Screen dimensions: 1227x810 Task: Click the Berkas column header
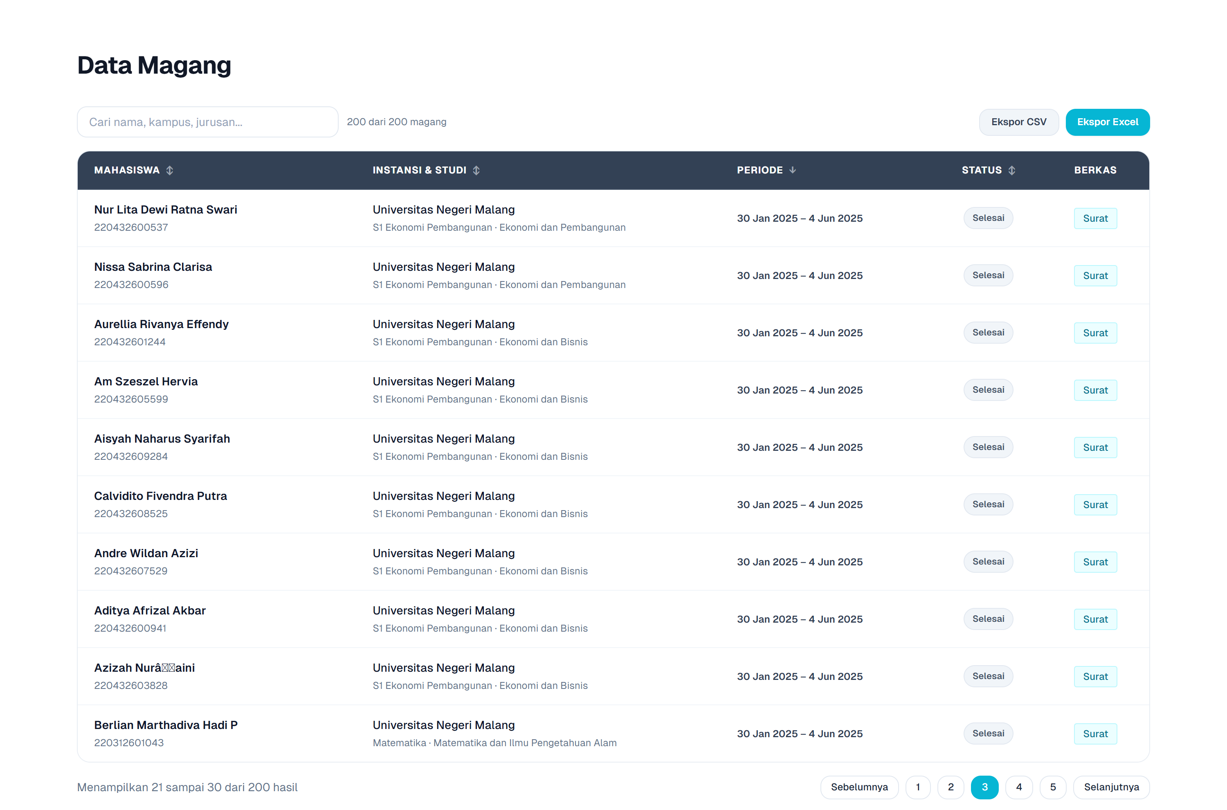click(1095, 171)
